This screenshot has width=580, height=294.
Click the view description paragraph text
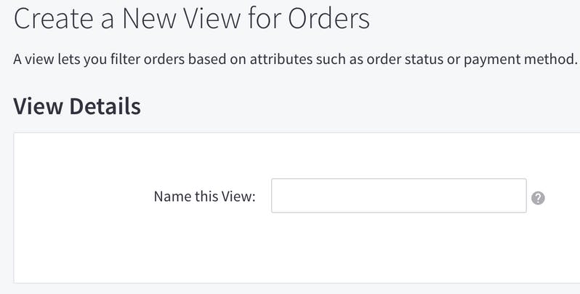(x=296, y=60)
